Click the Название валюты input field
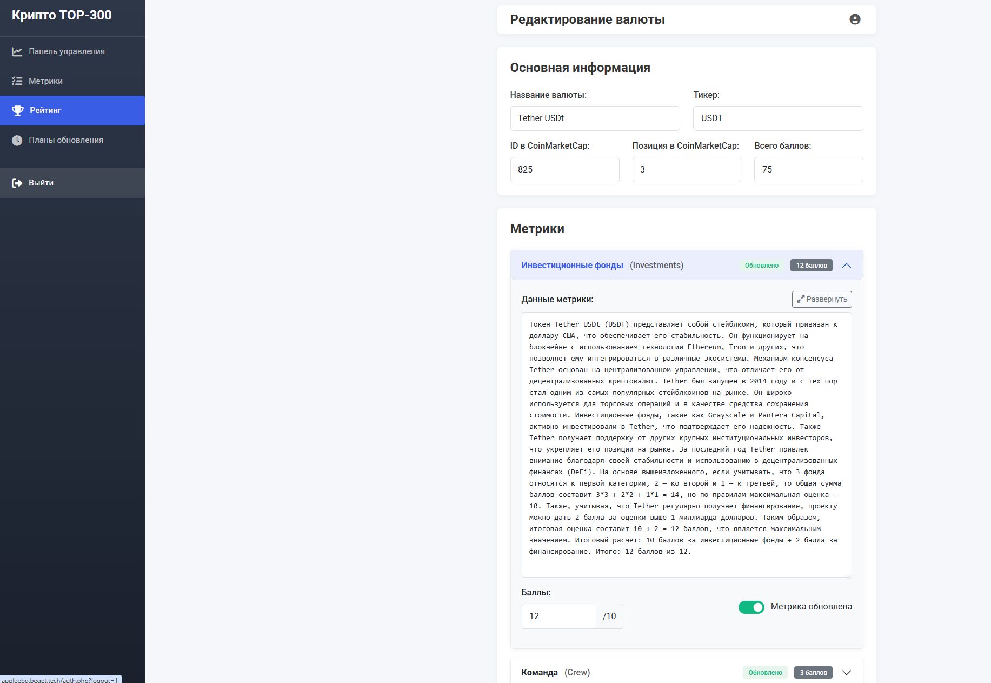Image resolution: width=991 pixels, height=683 pixels. [x=595, y=118]
